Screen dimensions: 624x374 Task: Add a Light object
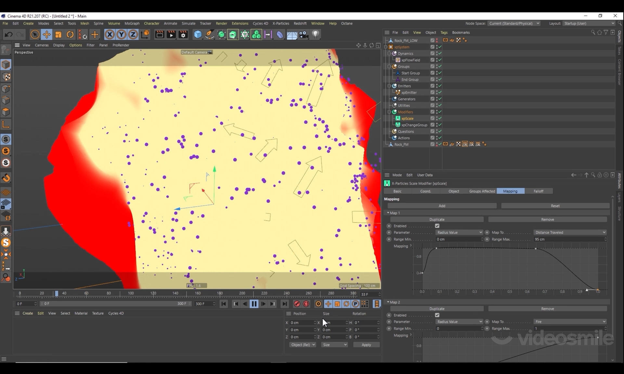[316, 34]
